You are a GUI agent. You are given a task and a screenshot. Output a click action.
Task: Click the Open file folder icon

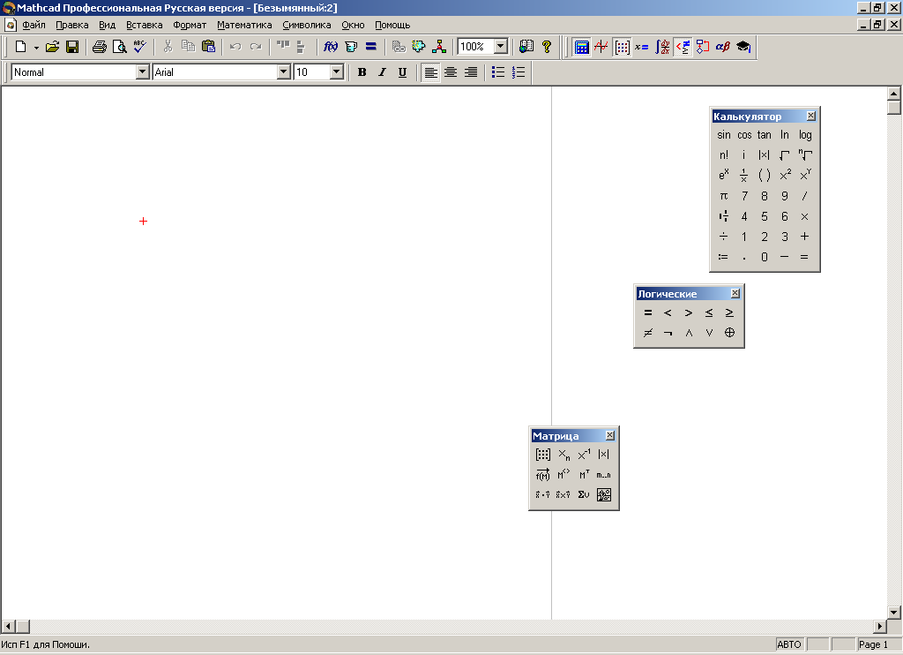[x=52, y=47]
